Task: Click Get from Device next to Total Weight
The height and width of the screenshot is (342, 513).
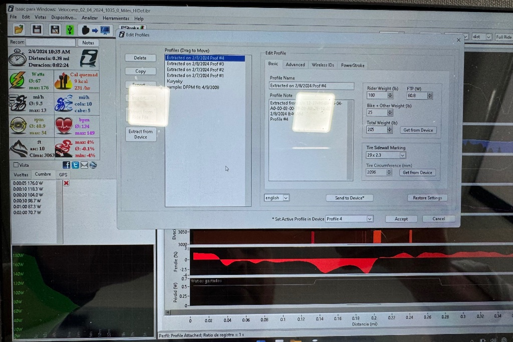Action: click(418, 130)
